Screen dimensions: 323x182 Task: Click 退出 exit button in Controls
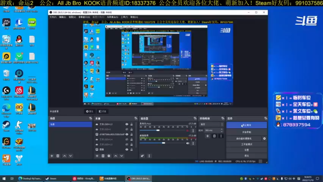click(247, 156)
